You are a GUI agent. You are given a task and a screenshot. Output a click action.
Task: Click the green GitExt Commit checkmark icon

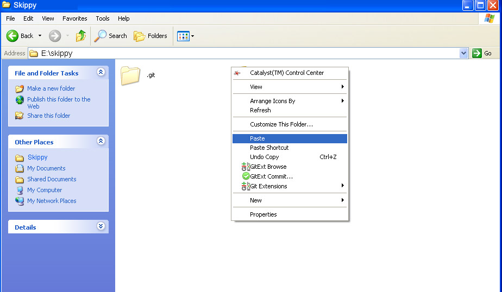point(246,176)
